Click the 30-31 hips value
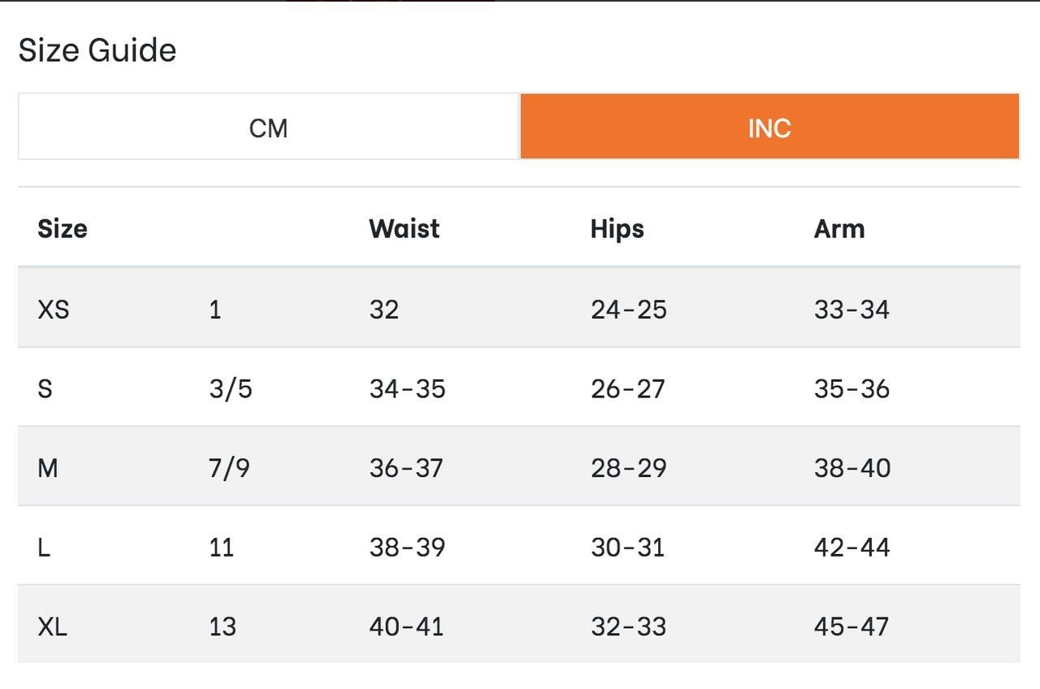This screenshot has width=1040, height=689. point(628,547)
